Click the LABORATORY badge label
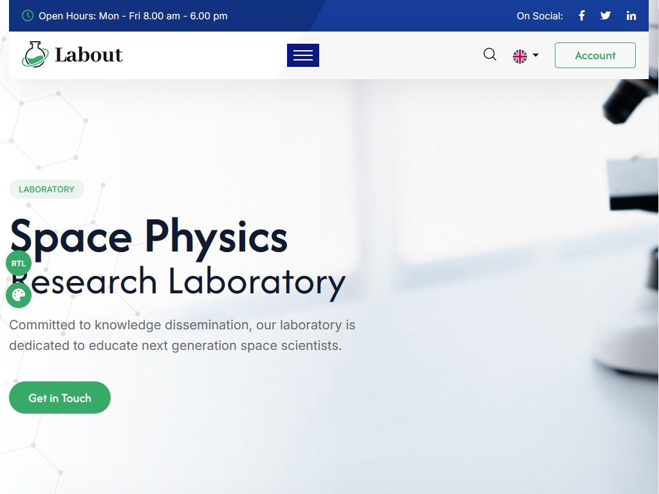The width and height of the screenshot is (659, 494). pyautogui.click(x=46, y=189)
